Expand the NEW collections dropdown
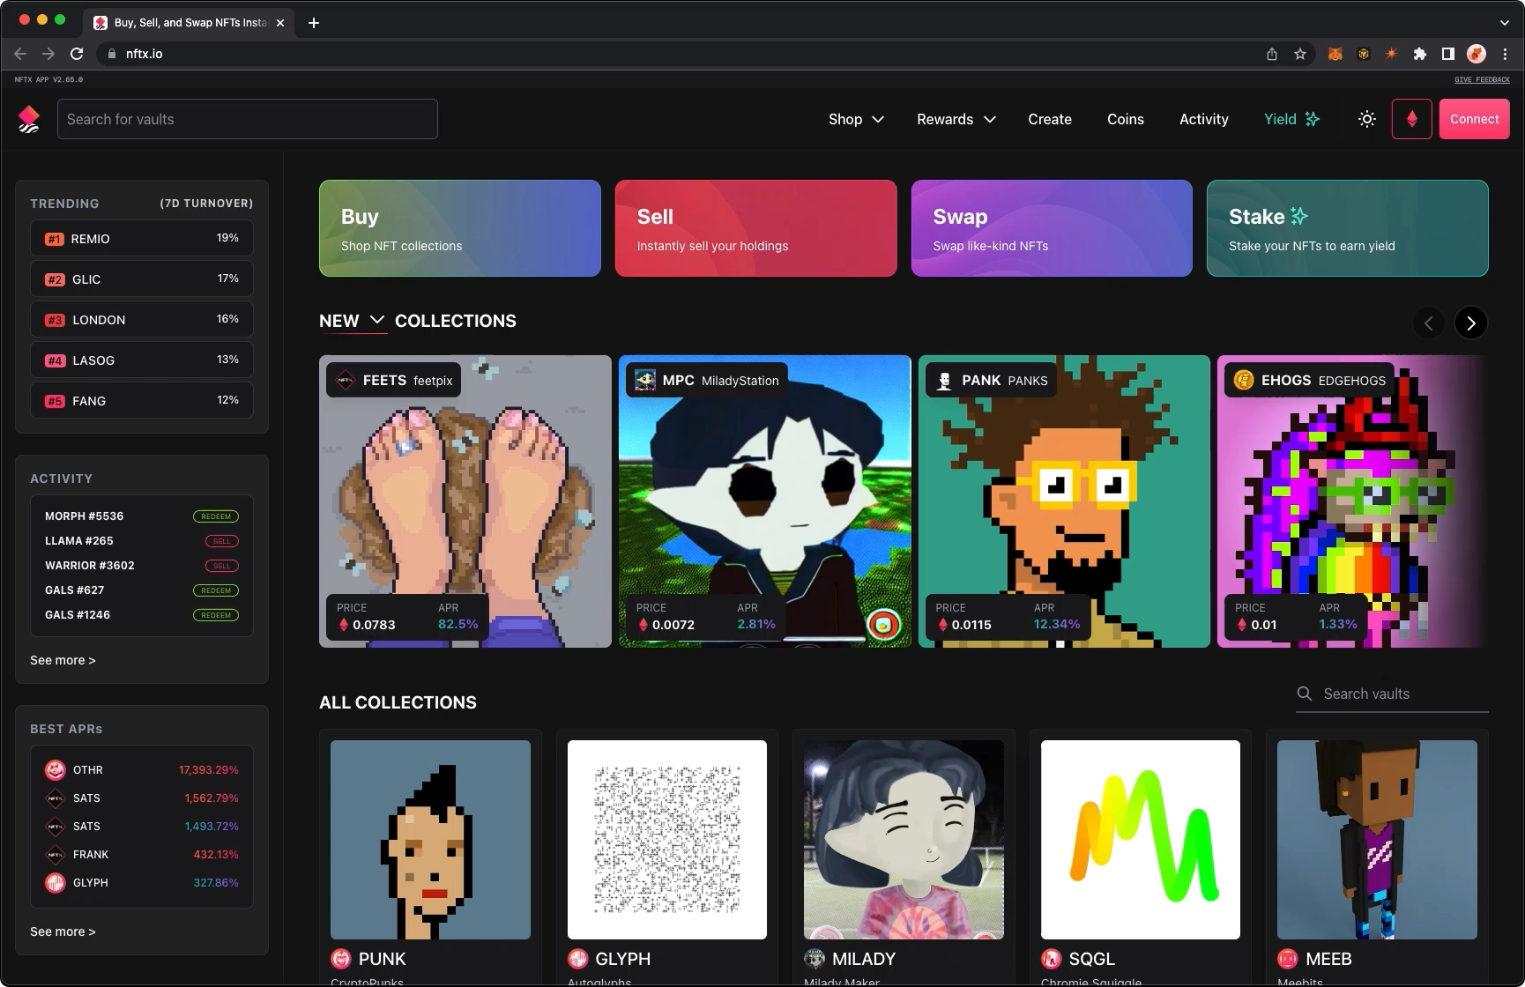 click(x=353, y=321)
